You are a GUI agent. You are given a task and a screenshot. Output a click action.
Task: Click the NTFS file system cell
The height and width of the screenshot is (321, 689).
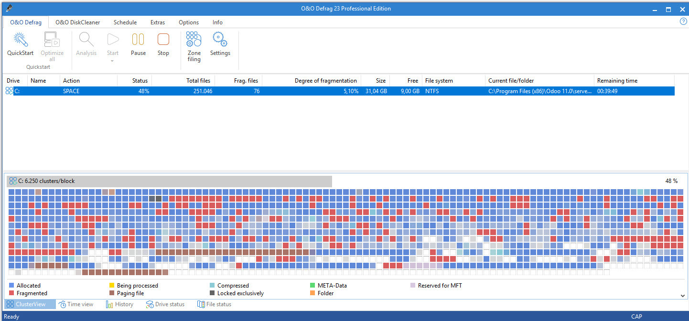(433, 91)
